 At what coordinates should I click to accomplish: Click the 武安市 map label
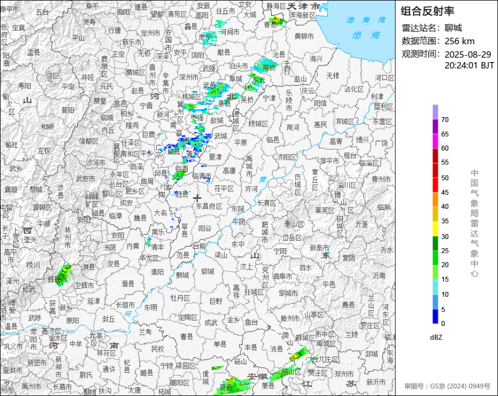pos(85,179)
